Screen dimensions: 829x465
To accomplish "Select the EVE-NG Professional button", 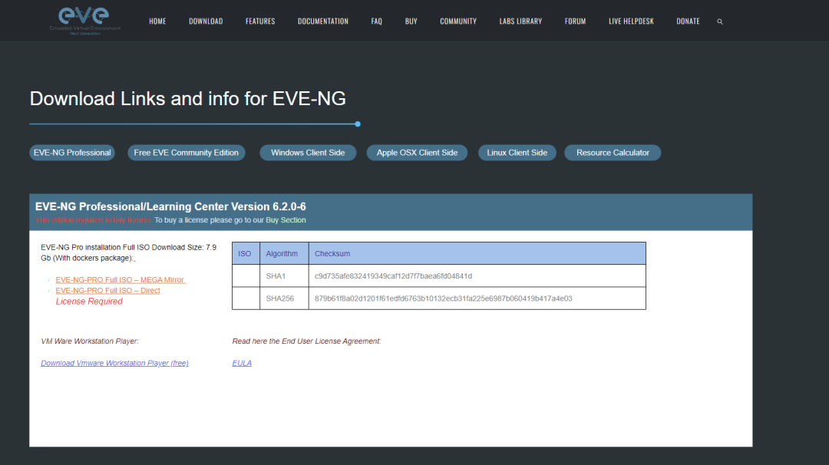I will pos(72,153).
